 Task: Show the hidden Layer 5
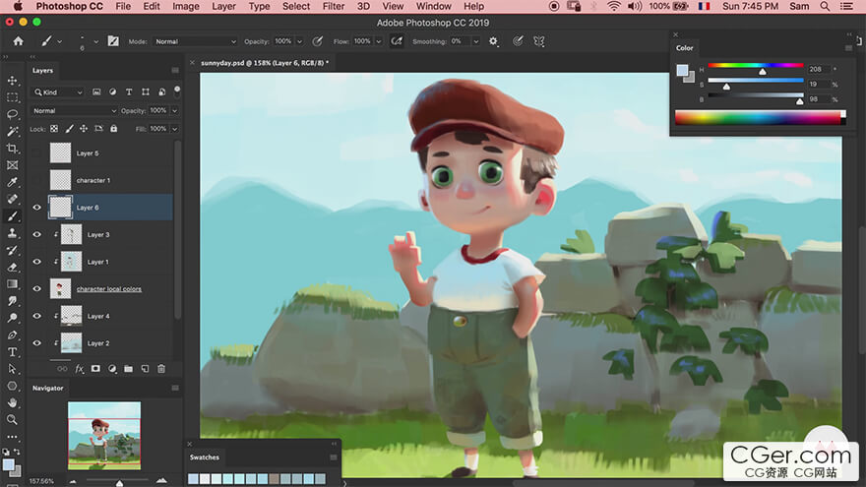click(x=37, y=153)
